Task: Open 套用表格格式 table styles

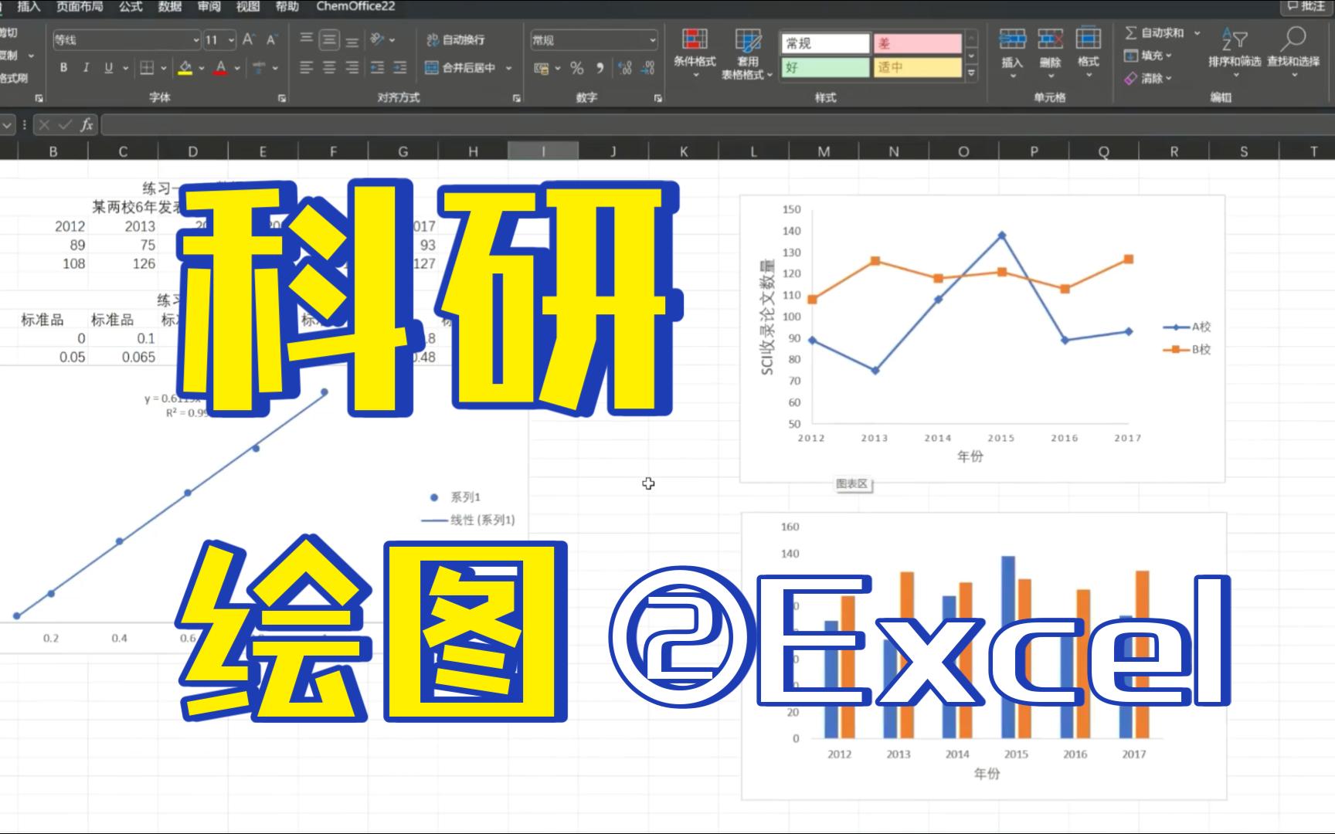Action: point(747,54)
